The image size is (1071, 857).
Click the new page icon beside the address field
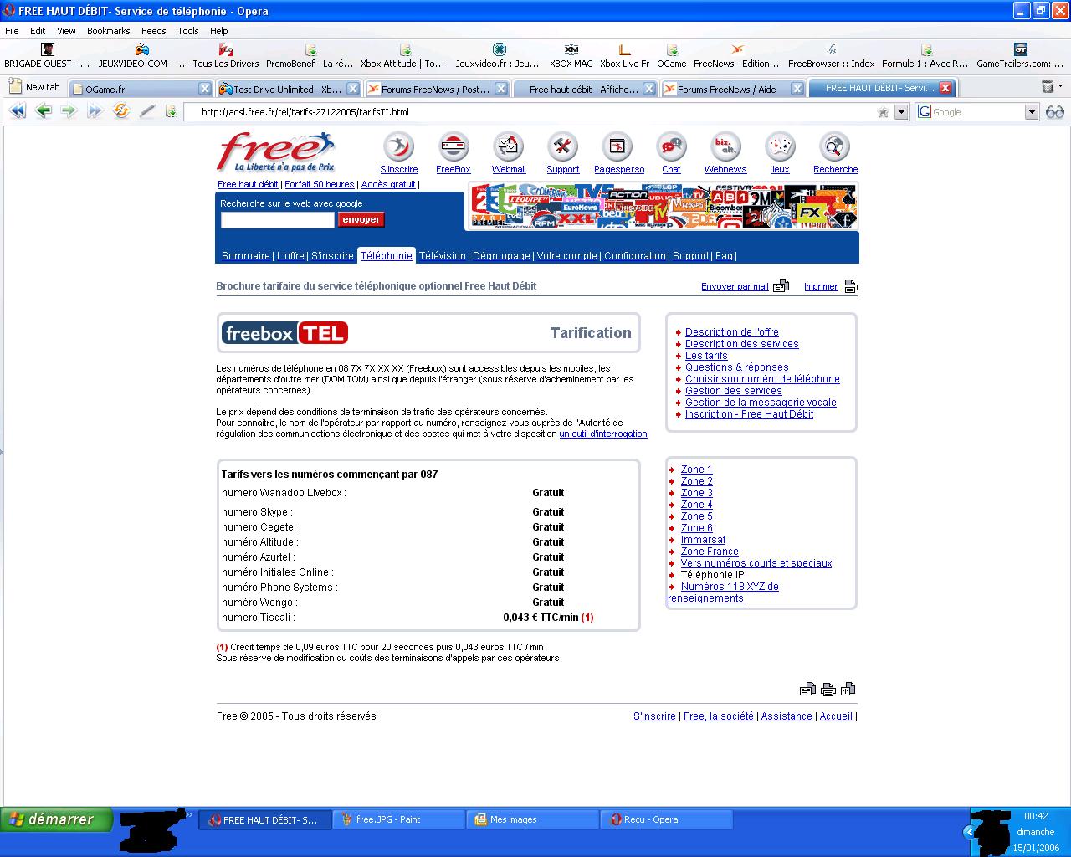(x=171, y=111)
